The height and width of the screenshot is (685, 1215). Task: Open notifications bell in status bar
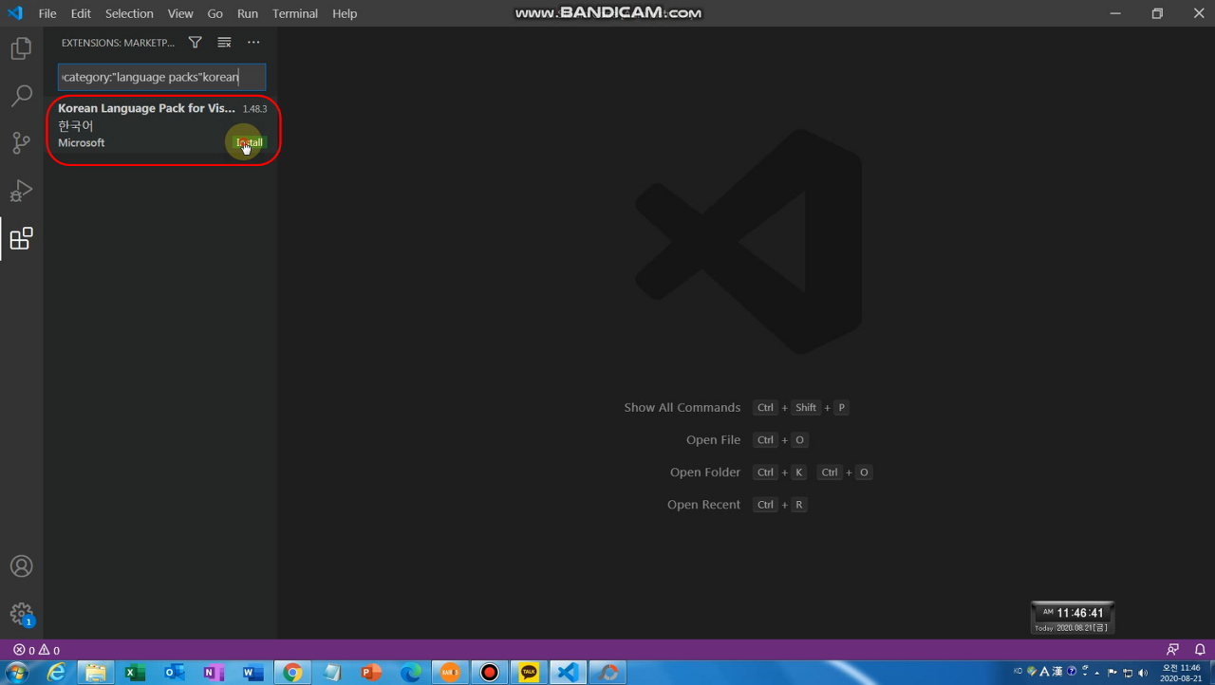(1200, 650)
